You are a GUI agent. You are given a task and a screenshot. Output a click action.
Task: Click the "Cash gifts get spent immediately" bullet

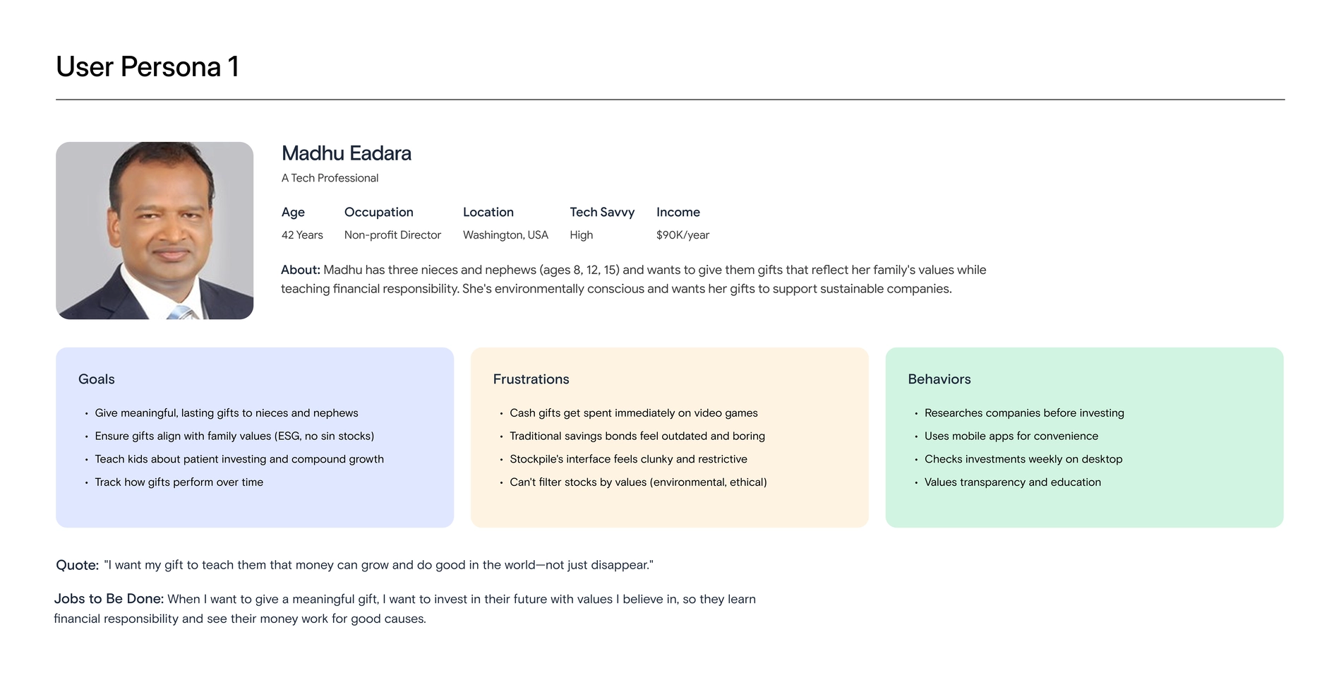tap(633, 413)
